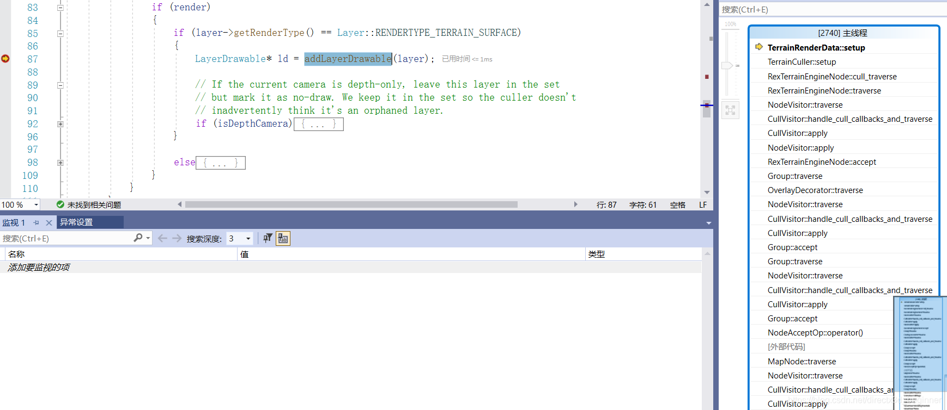Viewport: 947px width, 410px height.
Task: Click the watch search magnifier icon
Action: [x=138, y=238]
